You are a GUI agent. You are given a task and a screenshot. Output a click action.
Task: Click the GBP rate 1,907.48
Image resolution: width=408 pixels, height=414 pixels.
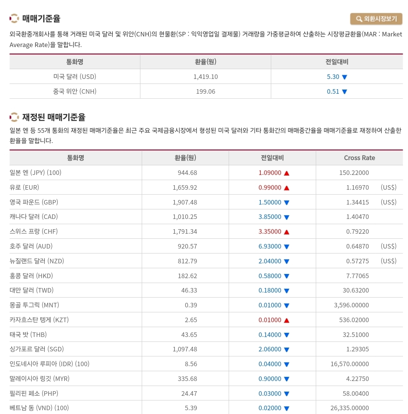(x=185, y=202)
